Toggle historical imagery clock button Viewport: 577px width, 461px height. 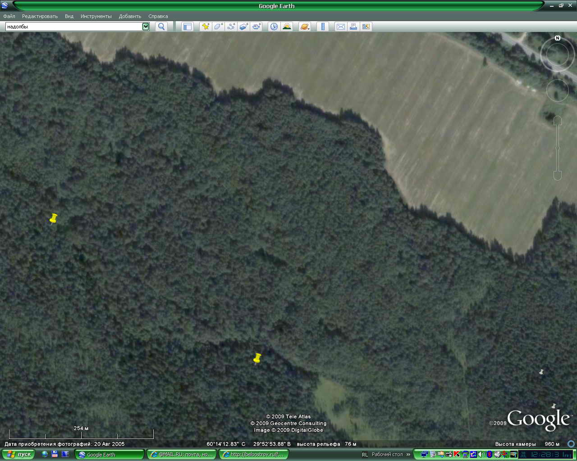coord(274,27)
